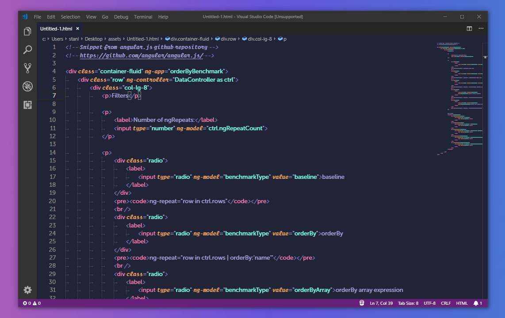Open the Selection menu
The height and width of the screenshot is (318, 505).
[x=71, y=17]
